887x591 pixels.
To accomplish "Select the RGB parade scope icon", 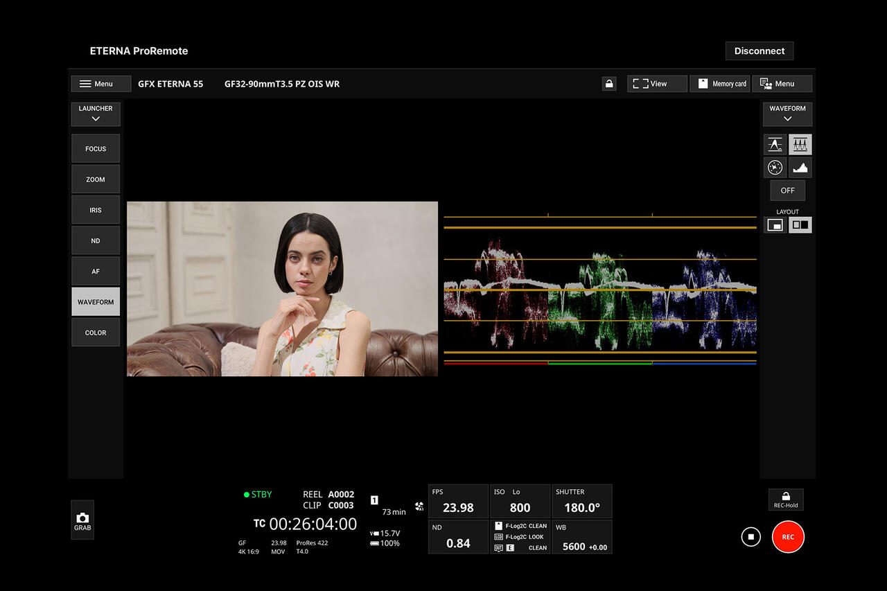I will point(800,145).
